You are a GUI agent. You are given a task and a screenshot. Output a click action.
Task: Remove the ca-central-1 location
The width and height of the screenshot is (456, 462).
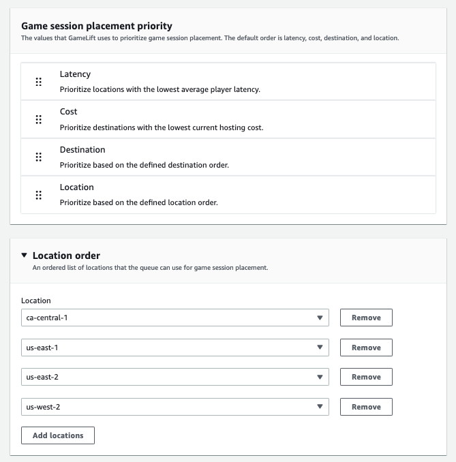366,318
